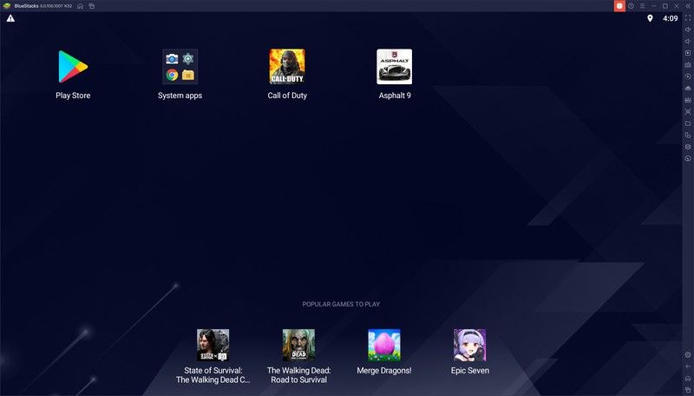Click the Install APK icon
This screenshot has height=396, width=694.
pos(688,100)
